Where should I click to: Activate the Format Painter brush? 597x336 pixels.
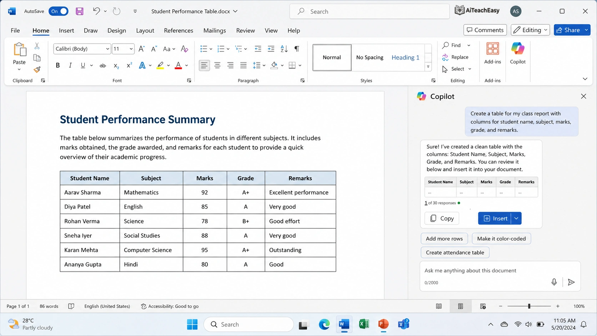click(x=37, y=70)
